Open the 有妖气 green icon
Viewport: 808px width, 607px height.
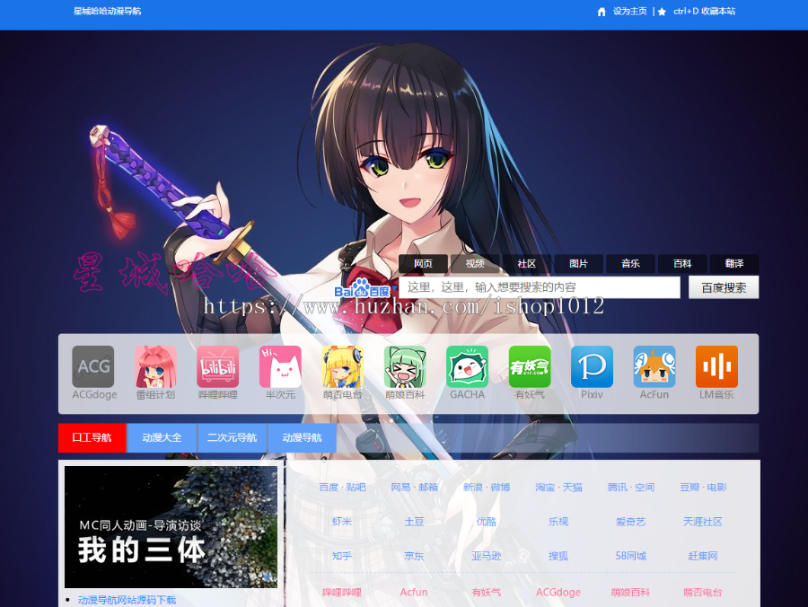(530, 366)
